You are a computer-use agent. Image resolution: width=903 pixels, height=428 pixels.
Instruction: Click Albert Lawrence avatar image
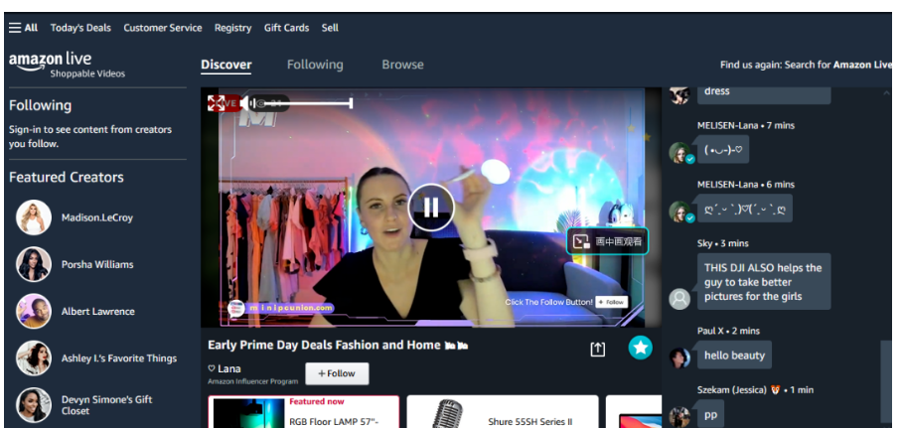[34, 311]
